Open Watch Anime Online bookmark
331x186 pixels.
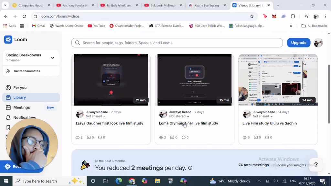pyautogui.click(x=67, y=26)
